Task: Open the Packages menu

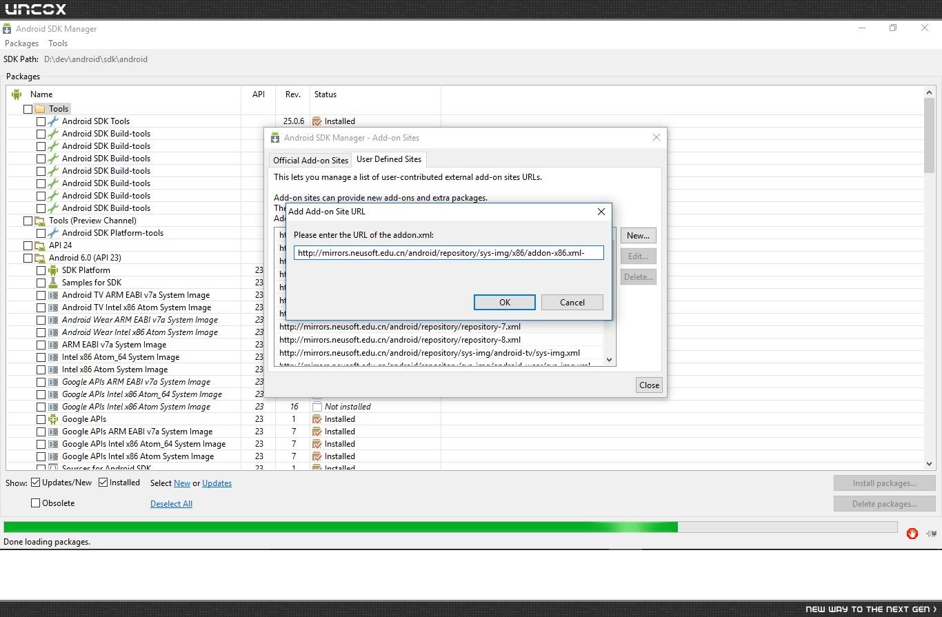Action: (x=21, y=43)
